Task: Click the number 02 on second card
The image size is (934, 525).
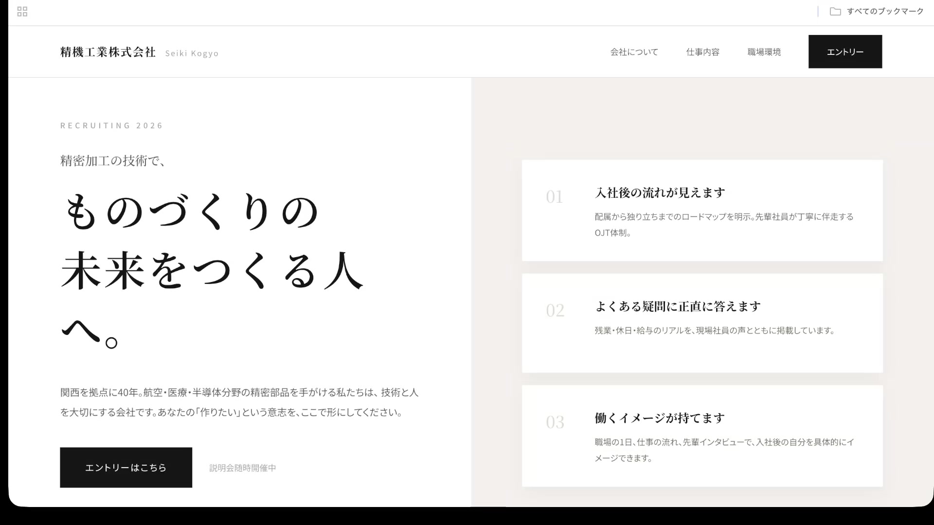Action: point(555,311)
